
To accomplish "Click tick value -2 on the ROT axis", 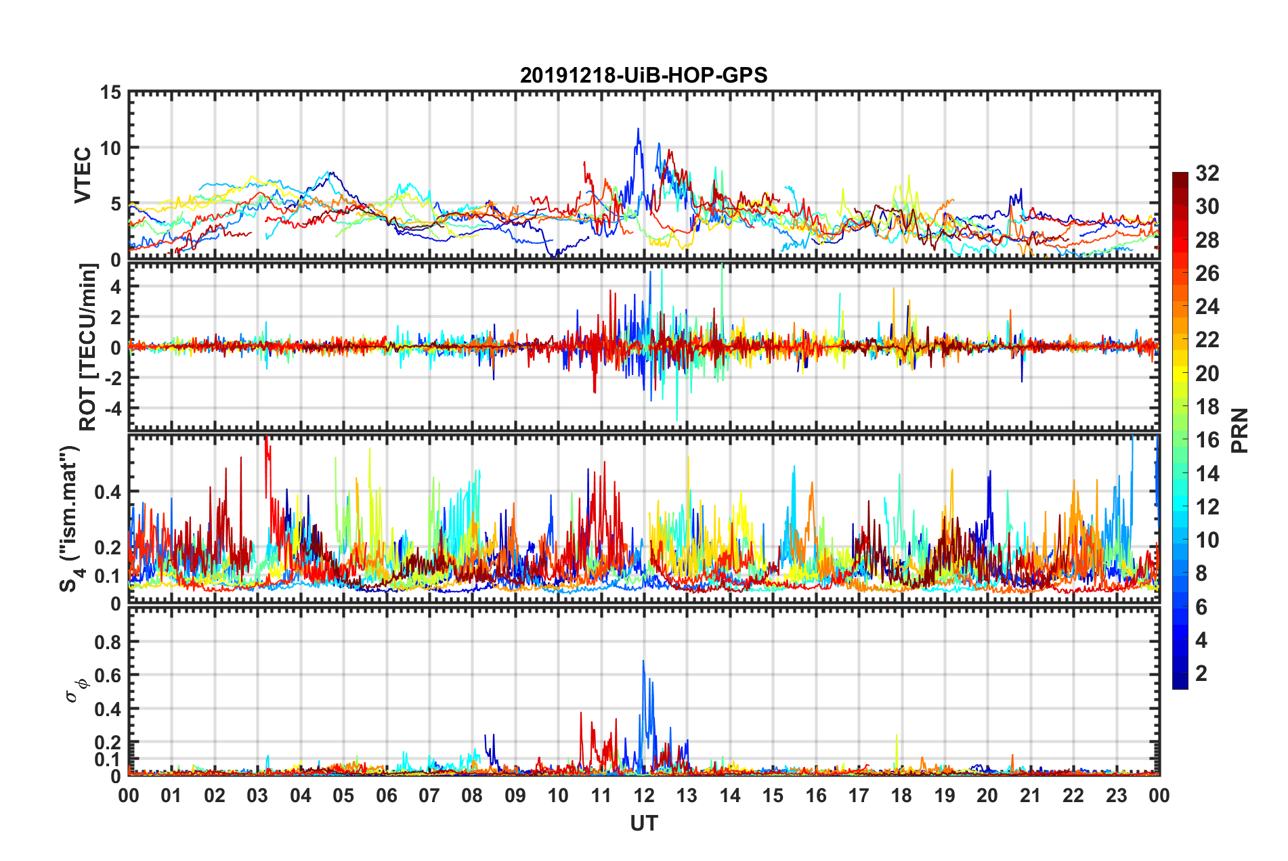I will (x=114, y=378).
